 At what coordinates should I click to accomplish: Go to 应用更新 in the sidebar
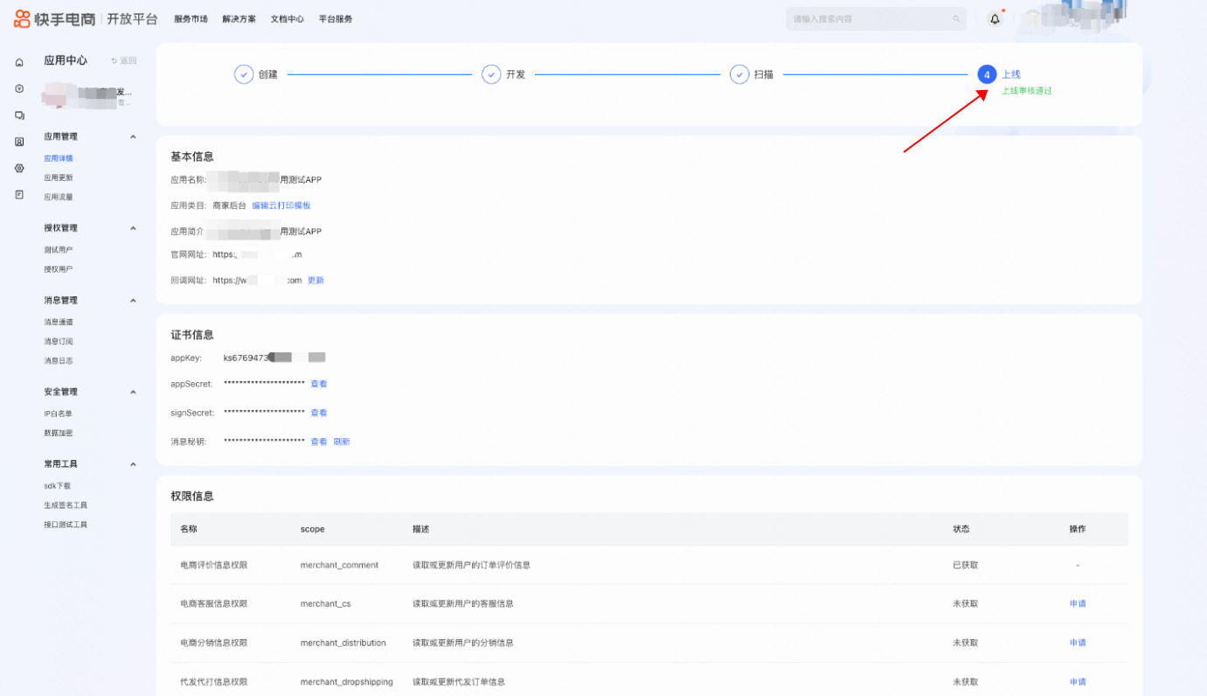59,177
